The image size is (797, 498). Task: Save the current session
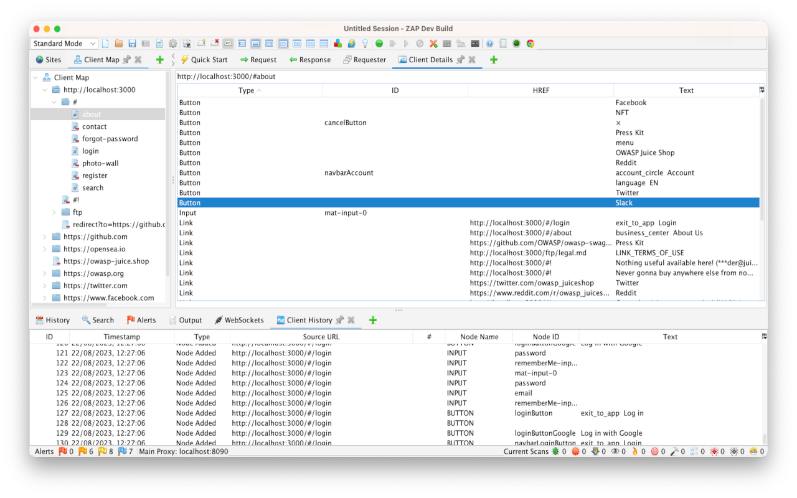131,44
